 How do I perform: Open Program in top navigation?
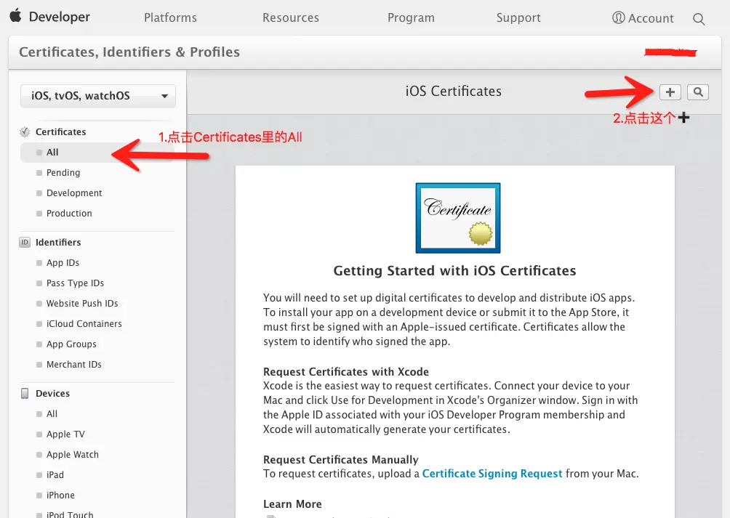[411, 17]
